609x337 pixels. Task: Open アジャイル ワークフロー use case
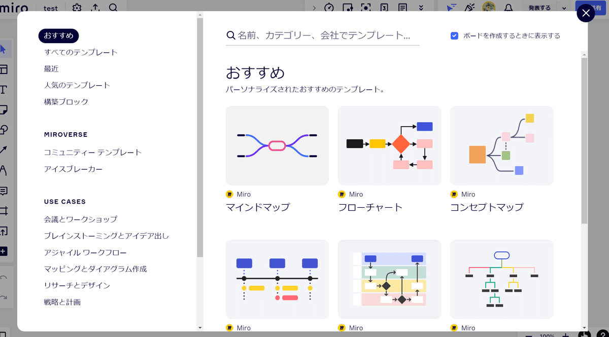tap(85, 252)
